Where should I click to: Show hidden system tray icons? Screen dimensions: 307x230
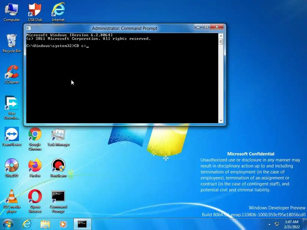tap(270, 224)
